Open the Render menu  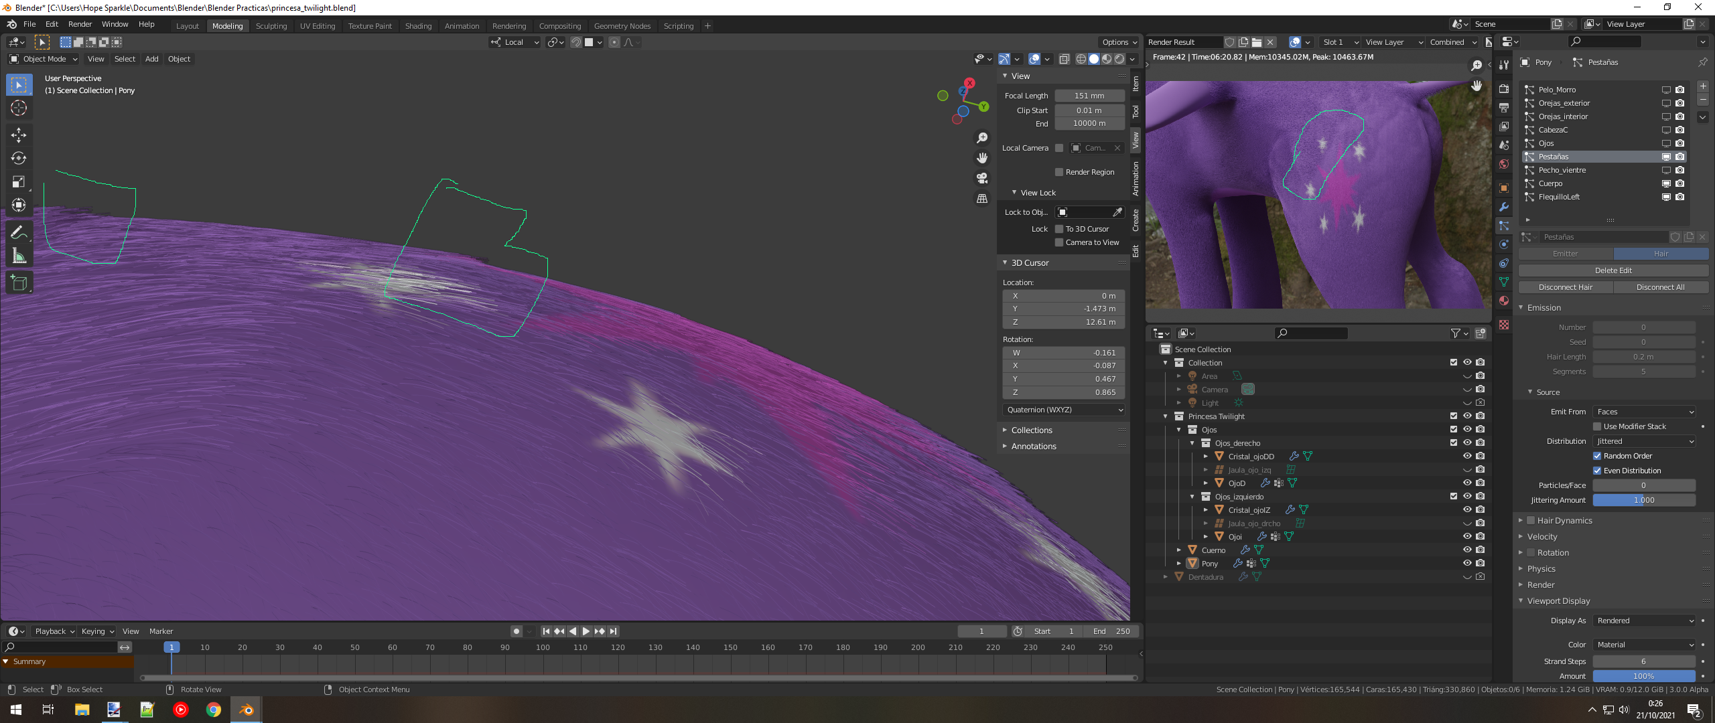[80, 24]
